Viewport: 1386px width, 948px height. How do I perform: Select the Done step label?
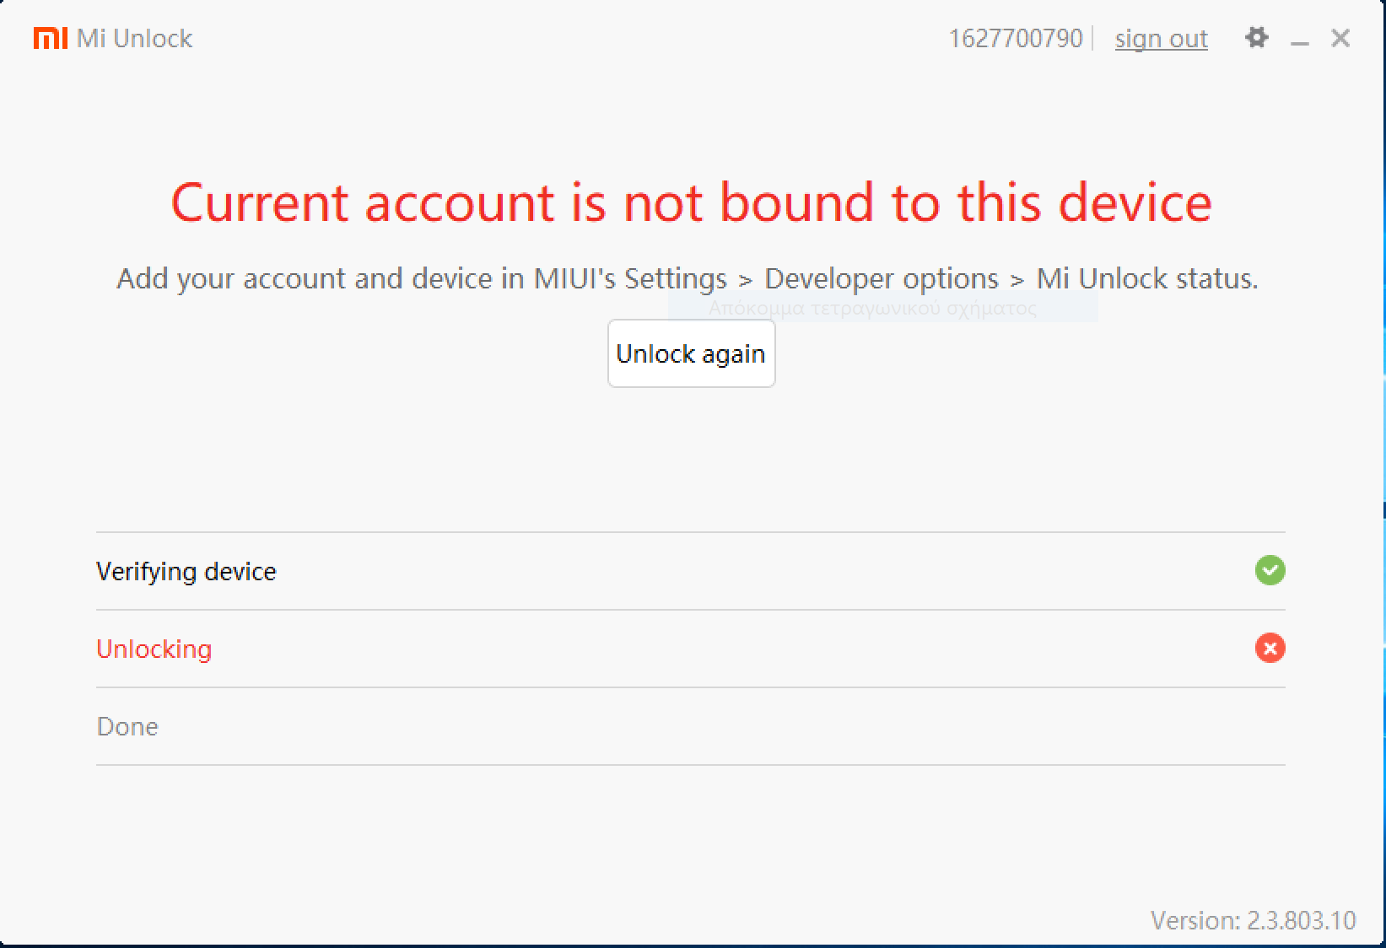point(127,727)
